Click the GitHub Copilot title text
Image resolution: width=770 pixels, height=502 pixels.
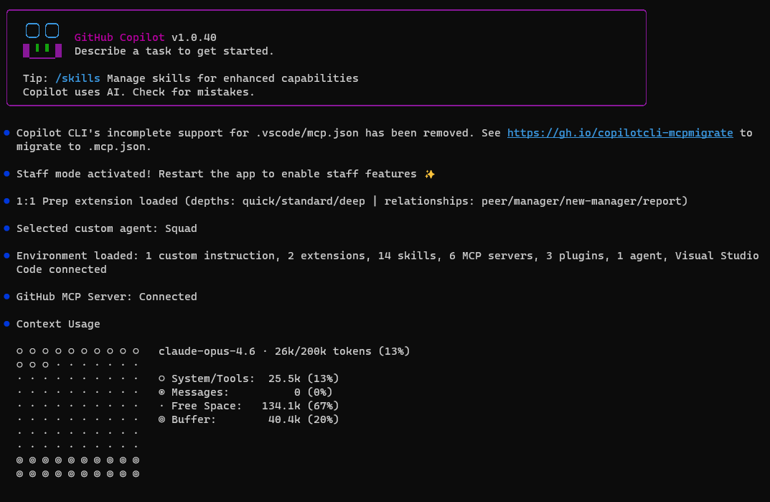pyautogui.click(x=119, y=37)
